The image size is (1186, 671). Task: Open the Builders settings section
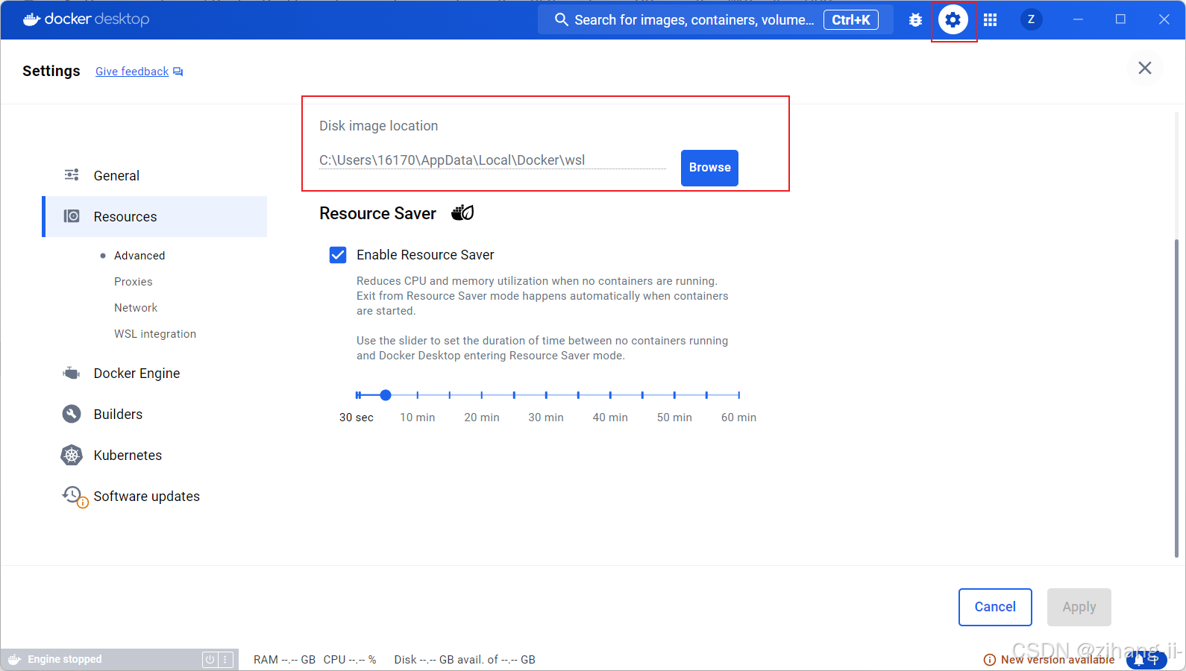click(154, 414)
